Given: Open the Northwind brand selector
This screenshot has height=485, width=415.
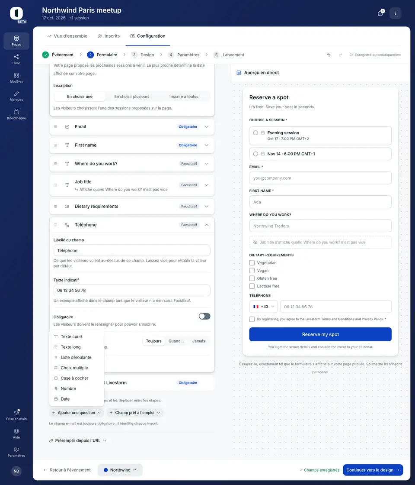Looking at the screenshot, I should [120, 470].
